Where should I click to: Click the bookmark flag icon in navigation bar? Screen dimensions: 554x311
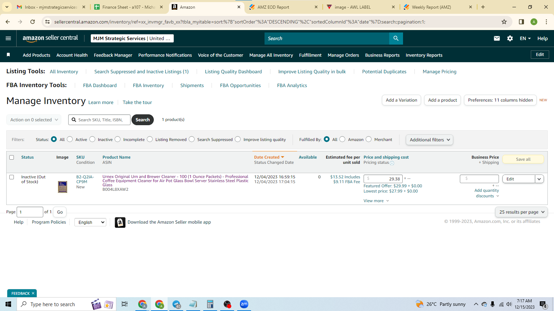click(x=8, y=55)
